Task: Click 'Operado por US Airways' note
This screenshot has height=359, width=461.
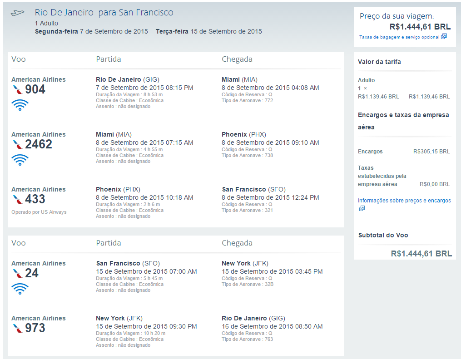Action: pos(39,212)
